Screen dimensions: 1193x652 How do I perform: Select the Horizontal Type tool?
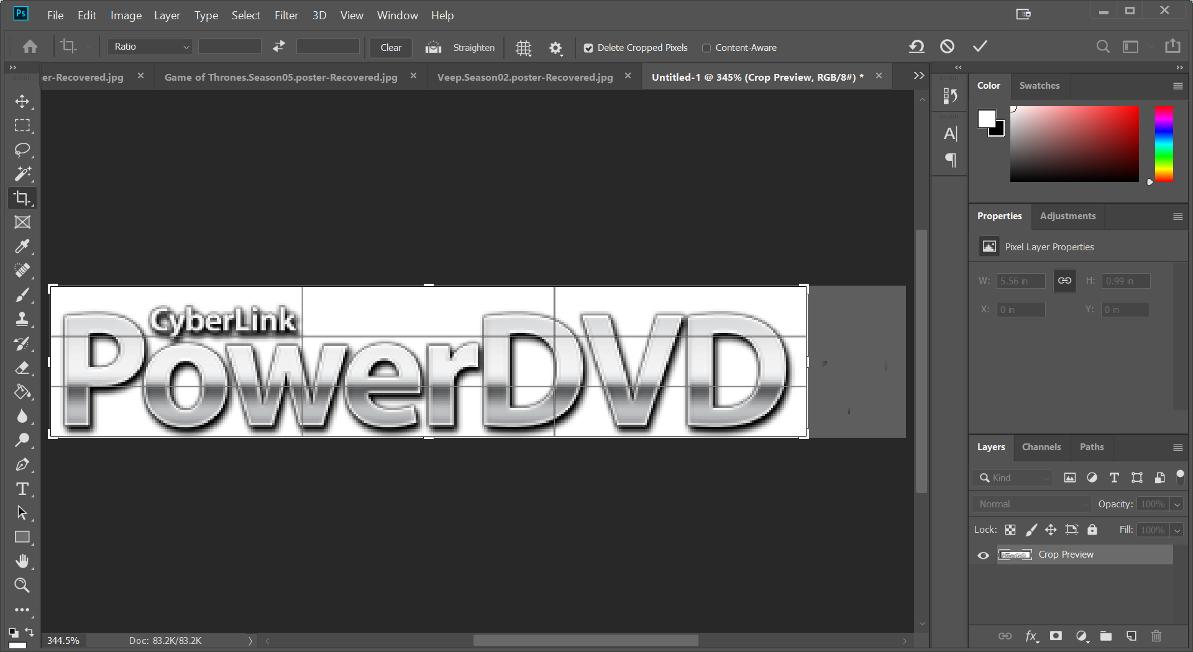(22, 489)
